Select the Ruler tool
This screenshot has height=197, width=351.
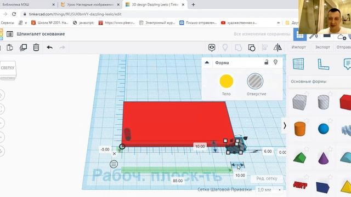click(x=323, y=64)
